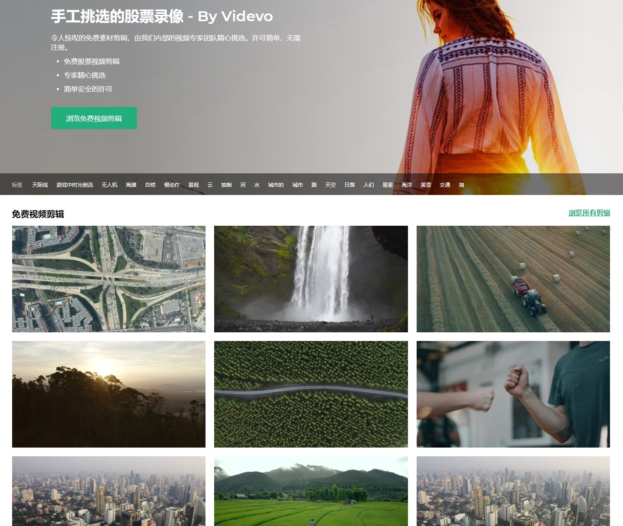Open the 城市的 tag
Screen dimensions: 623x526
[x=276, y=185]
